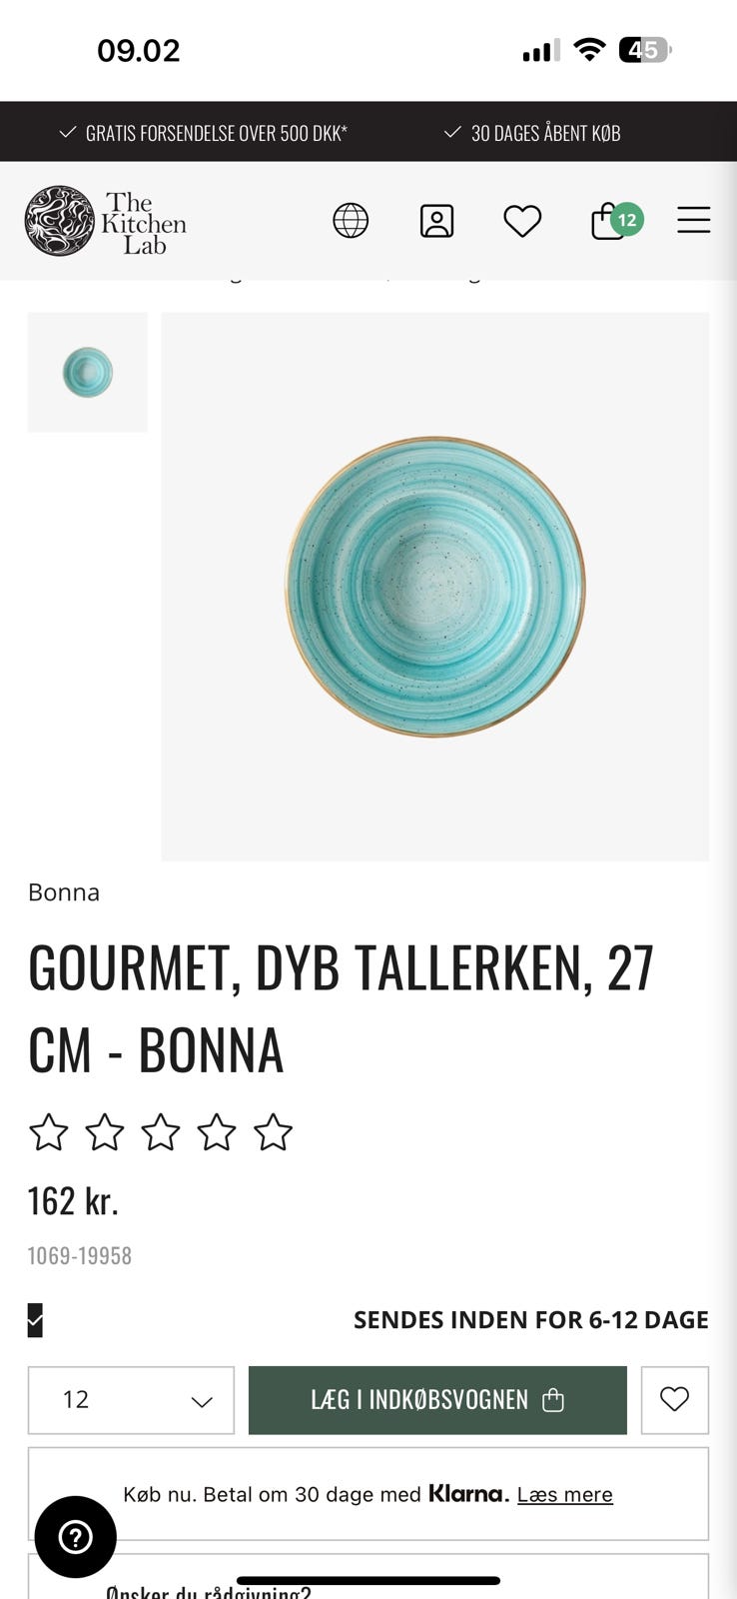This screenshot has height=1599, width=737.
Task: Click Læg i indkøbsvognen button
Action: [437, 1400]
